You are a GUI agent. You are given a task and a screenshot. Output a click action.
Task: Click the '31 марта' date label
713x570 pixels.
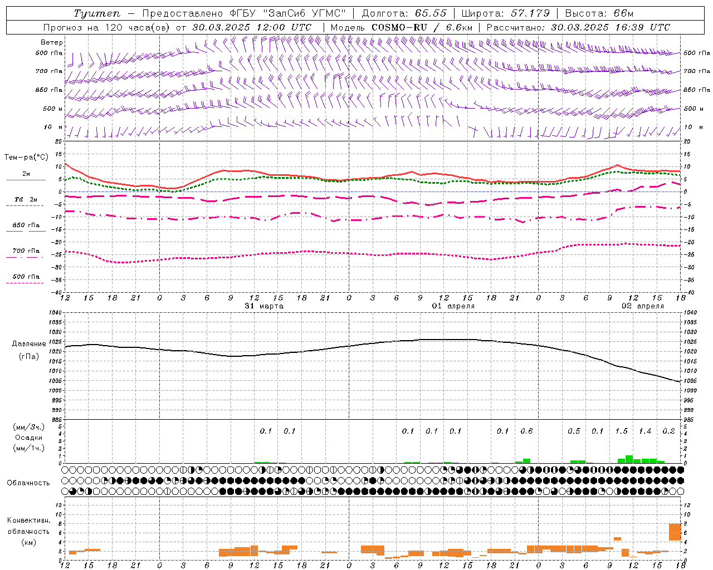[264, 306]
